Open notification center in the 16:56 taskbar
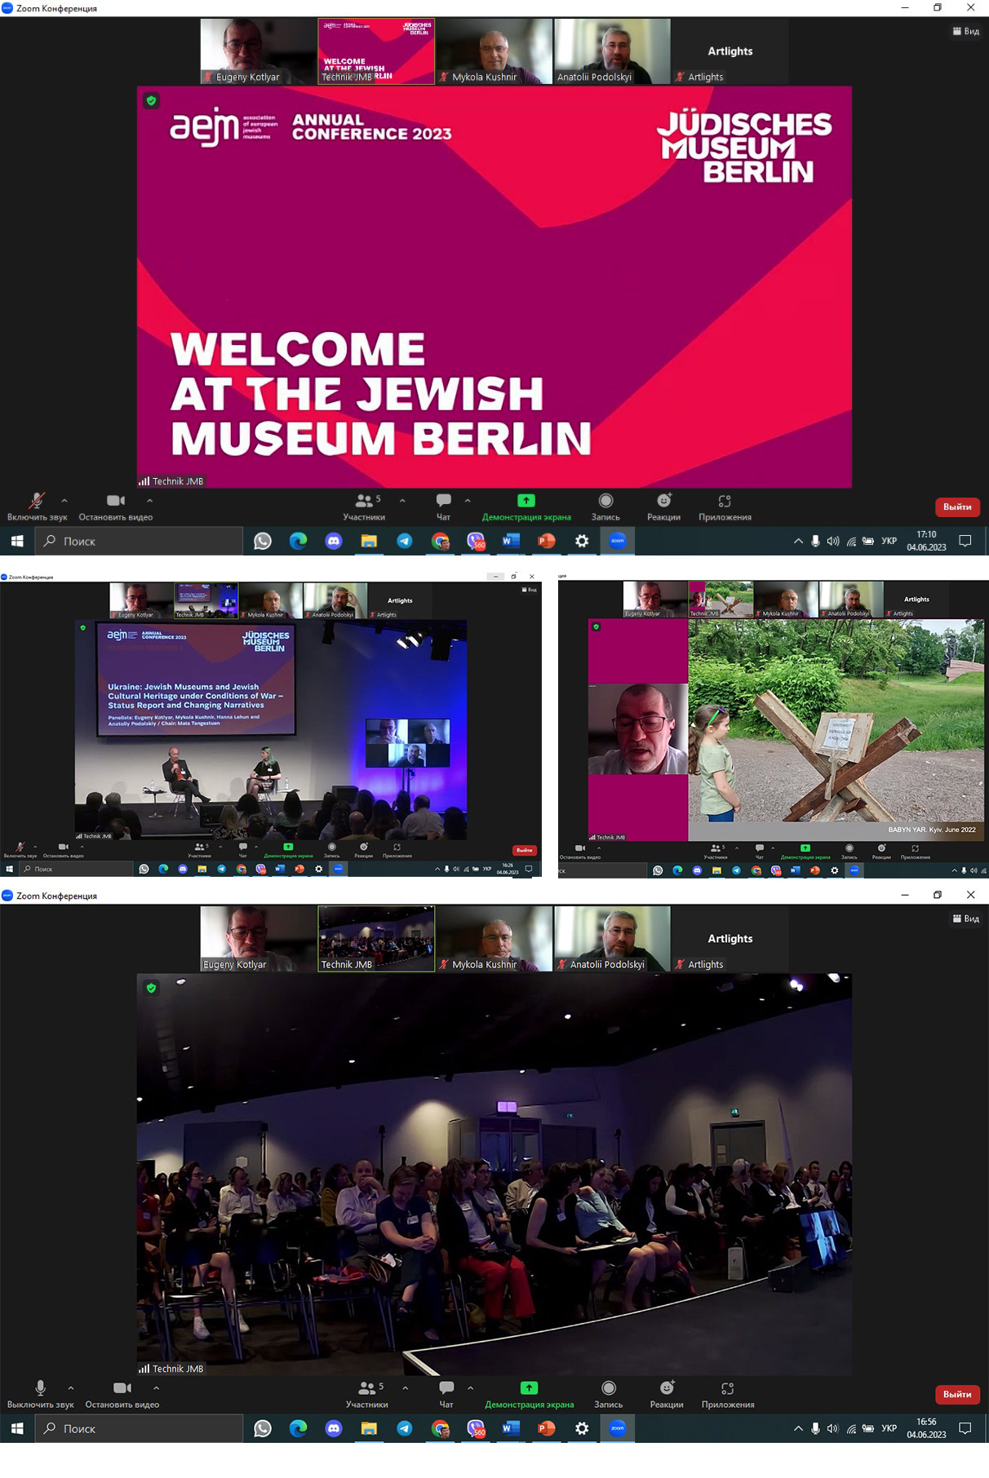989x1478 pixels. coord(965,1428)
